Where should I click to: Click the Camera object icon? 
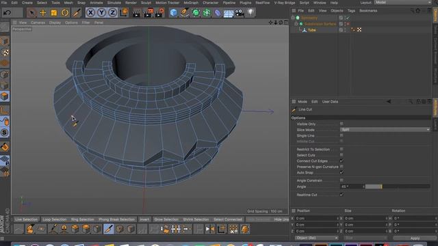[240, 12]
